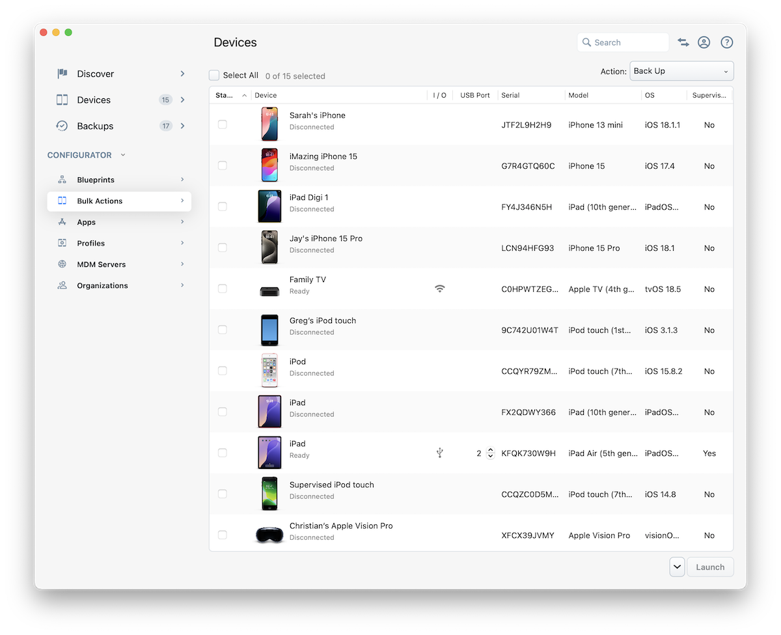Click the Wi-Fi icon in Family TV row
781x635 pixels.
click(x=440, y=289)
